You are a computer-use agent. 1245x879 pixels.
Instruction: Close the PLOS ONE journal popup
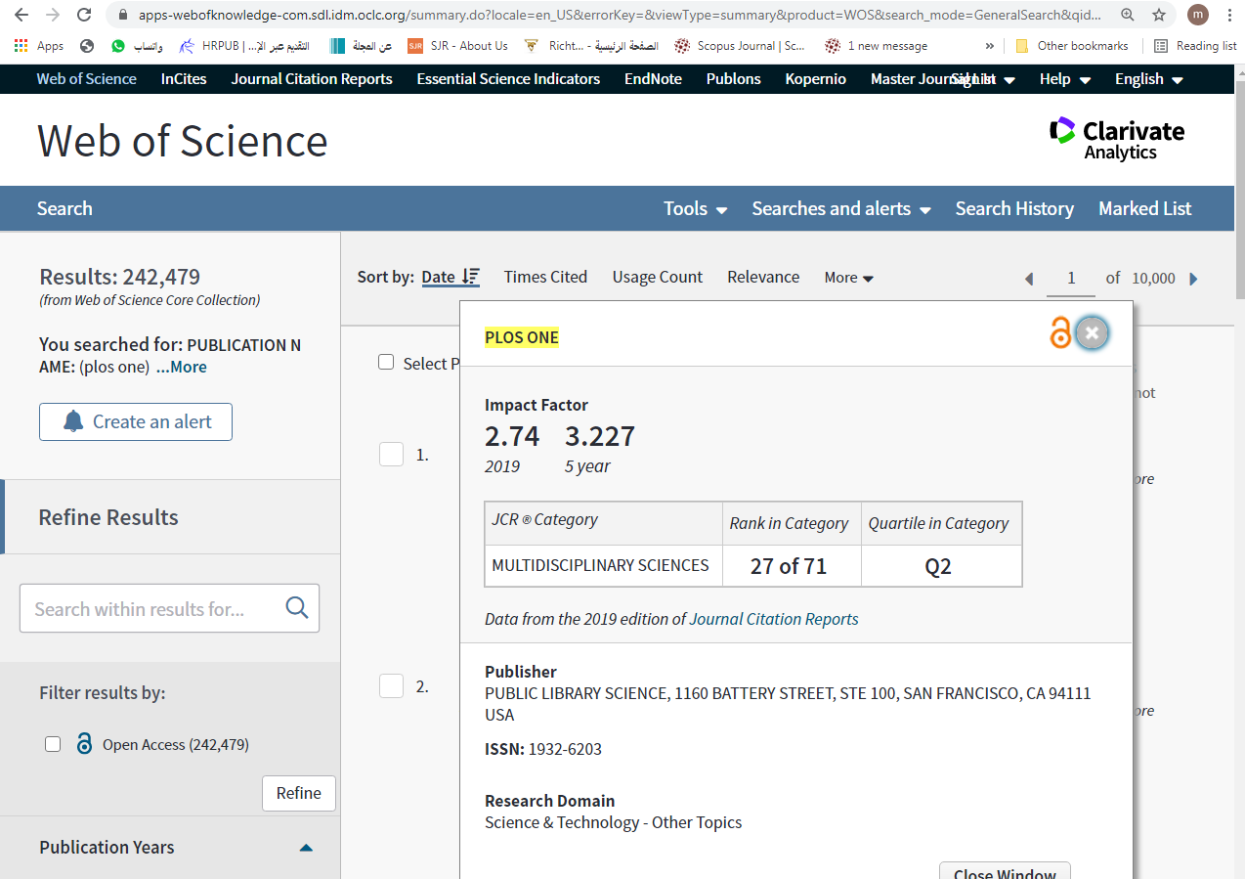point(1092,333)
